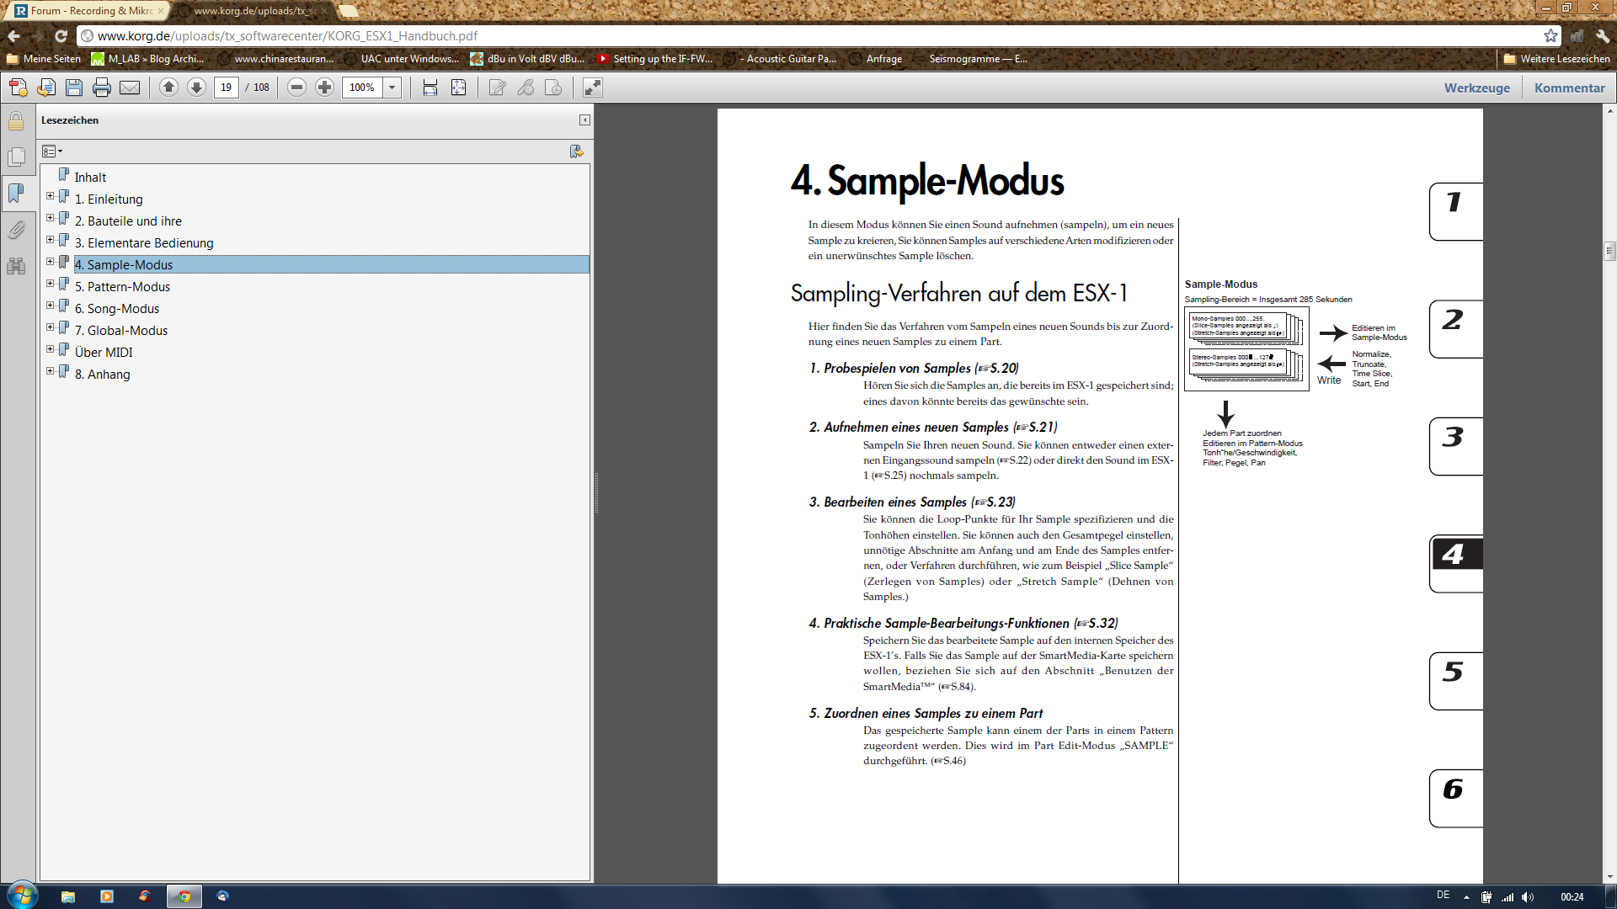Switch to www.korg.de PDF tab
The image size is (1617, 909).
254,11
